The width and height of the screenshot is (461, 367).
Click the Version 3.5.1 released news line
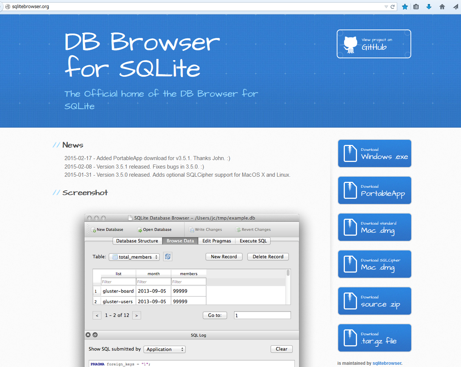tap(134, 167)
